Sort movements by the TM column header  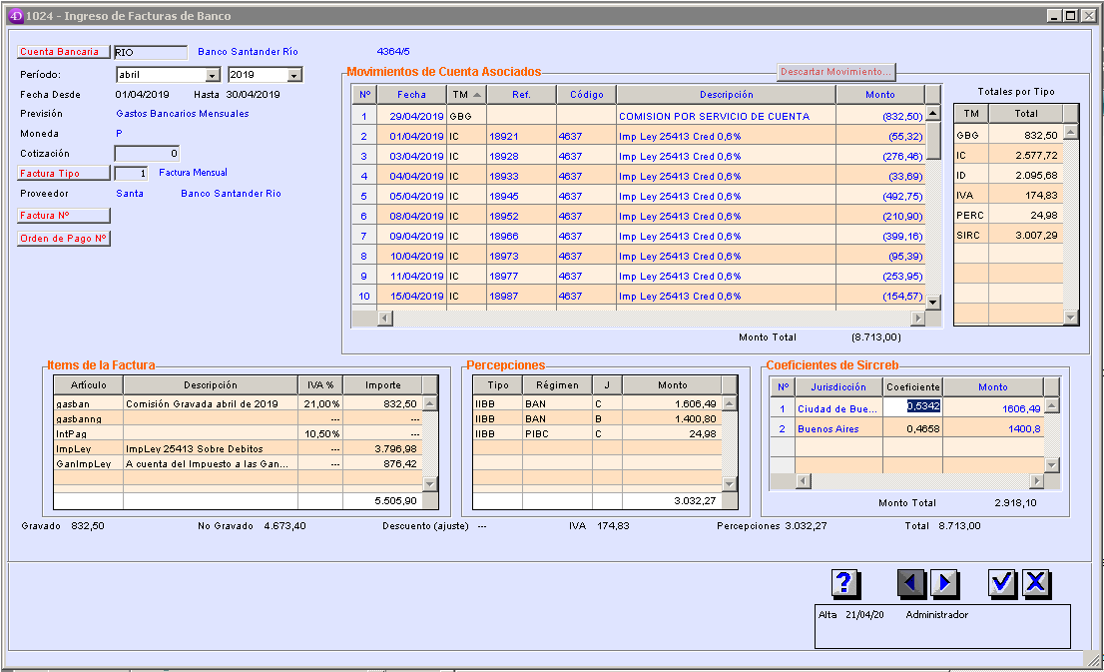point(465,94)
